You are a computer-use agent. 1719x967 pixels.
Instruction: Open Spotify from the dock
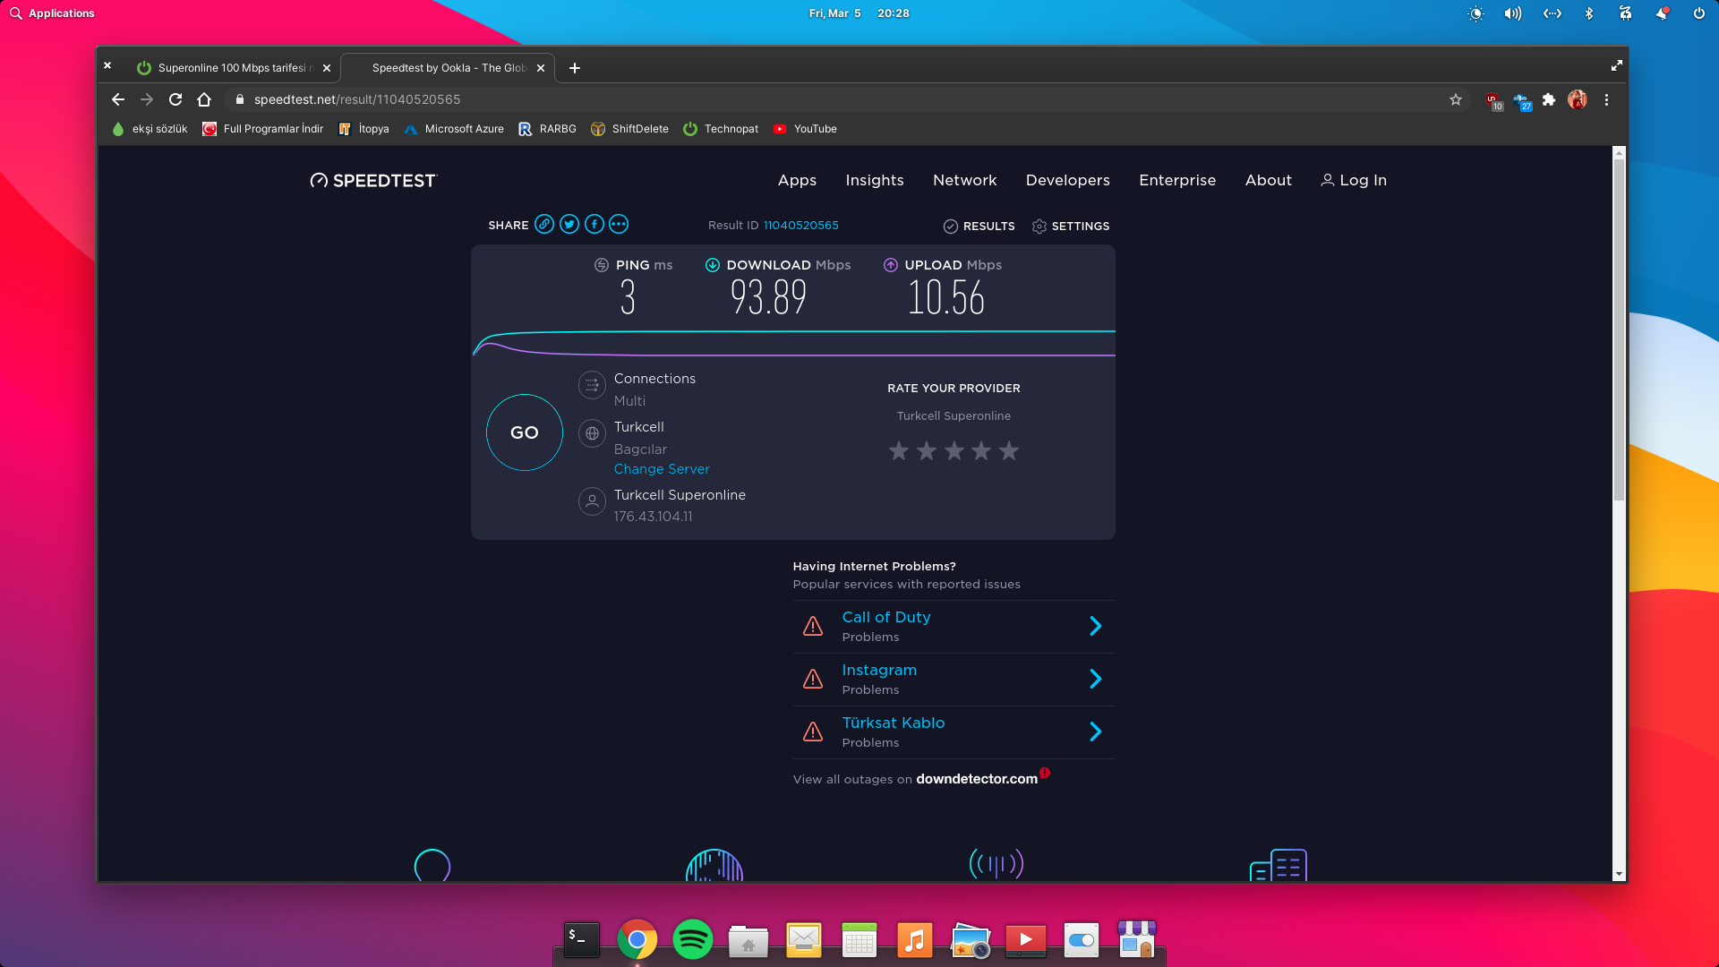tap(692, 940)
